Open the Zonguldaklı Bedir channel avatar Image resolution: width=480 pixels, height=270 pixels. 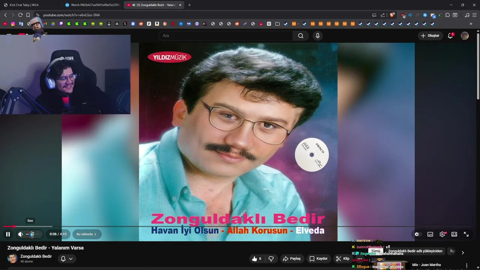[12, 258]
